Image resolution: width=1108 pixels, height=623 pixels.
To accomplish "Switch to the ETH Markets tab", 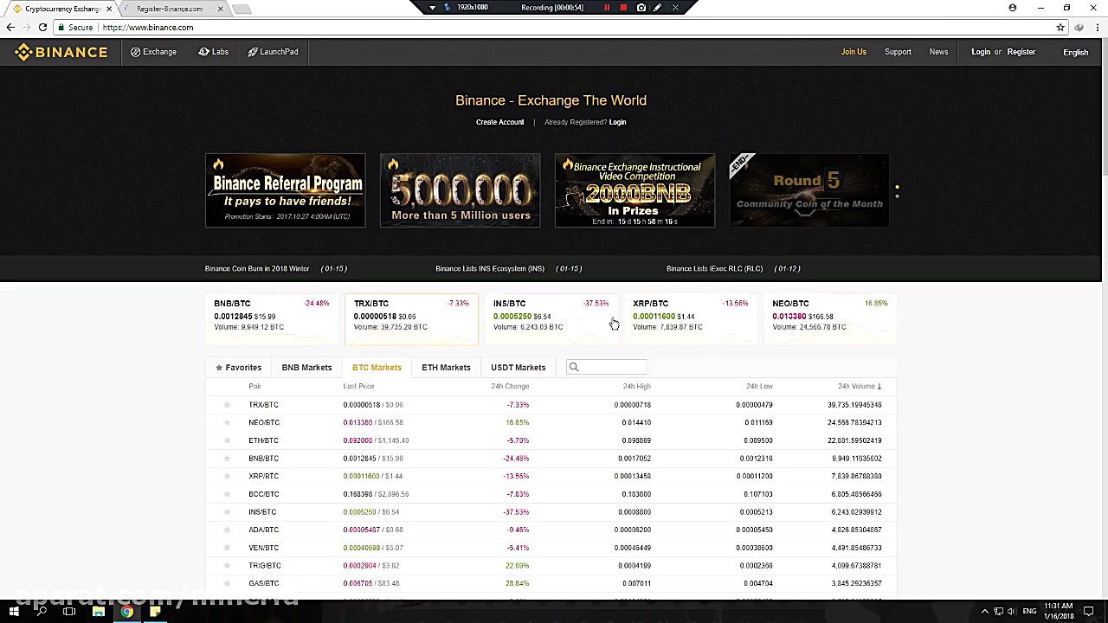I will click(446, 368).
